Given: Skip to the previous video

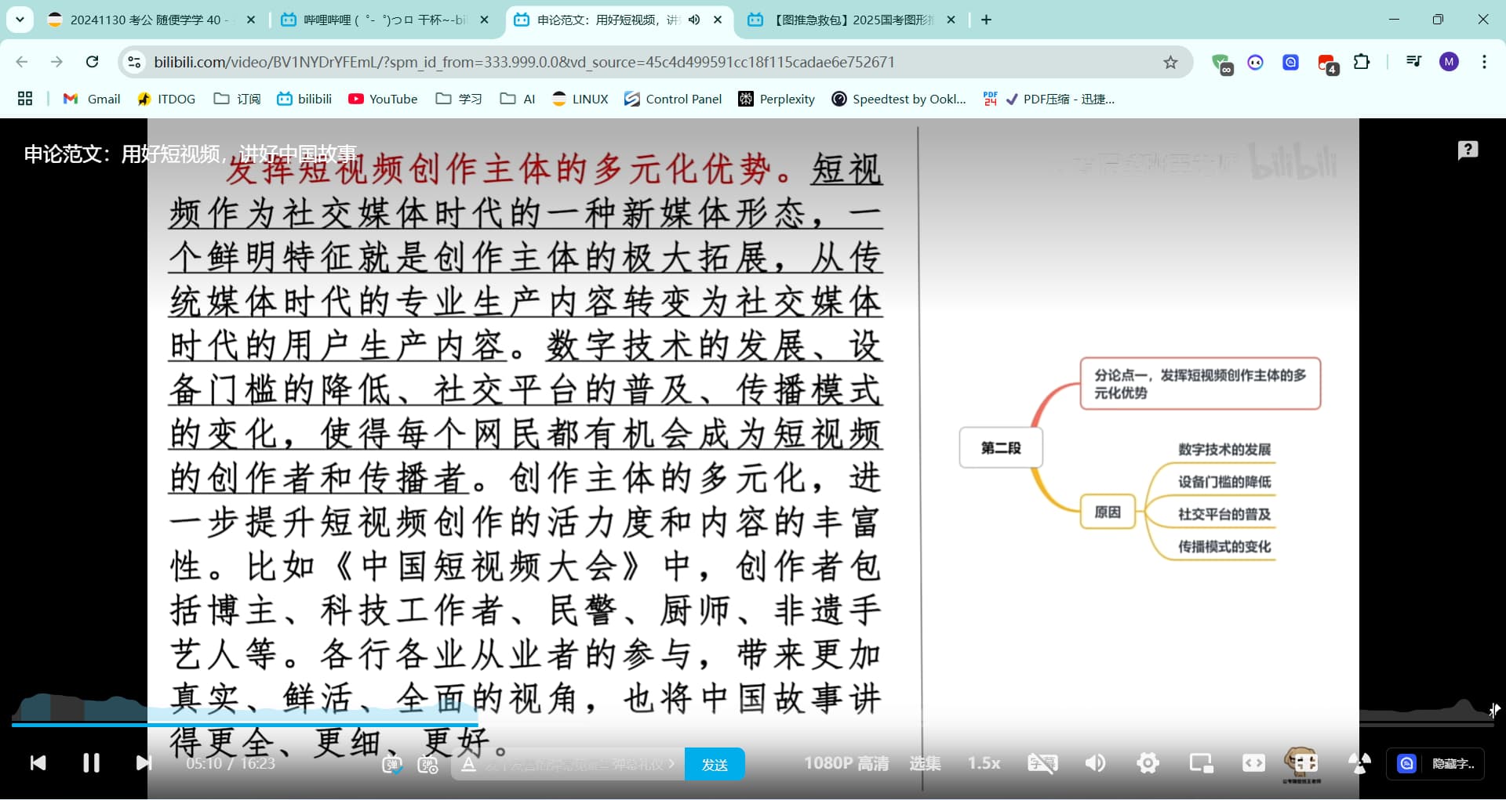Looking at the screenshot, I should tap(38, 763).
